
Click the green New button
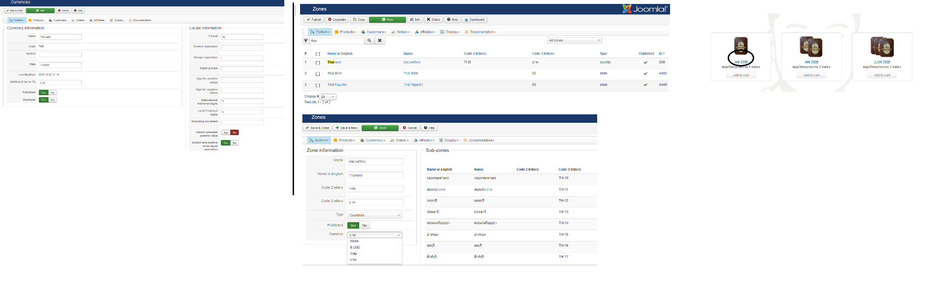[387, 20]
